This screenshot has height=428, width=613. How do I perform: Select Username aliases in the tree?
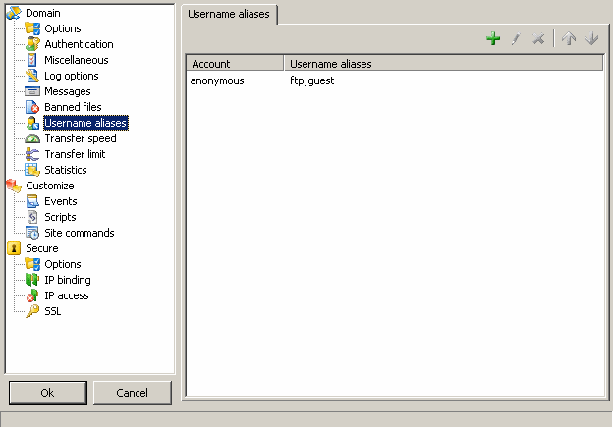85,123
